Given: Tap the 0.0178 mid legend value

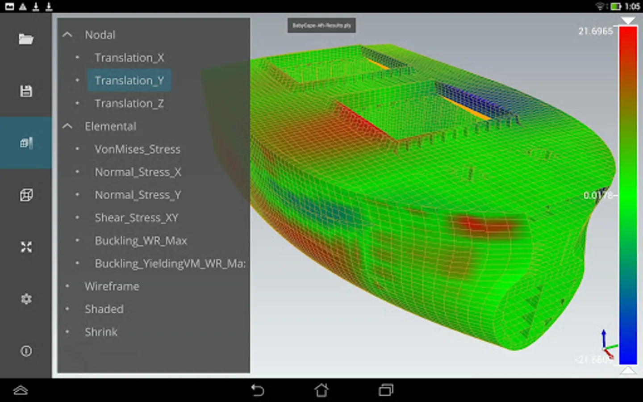Looking at the screenshot, I should pos(598,195).
